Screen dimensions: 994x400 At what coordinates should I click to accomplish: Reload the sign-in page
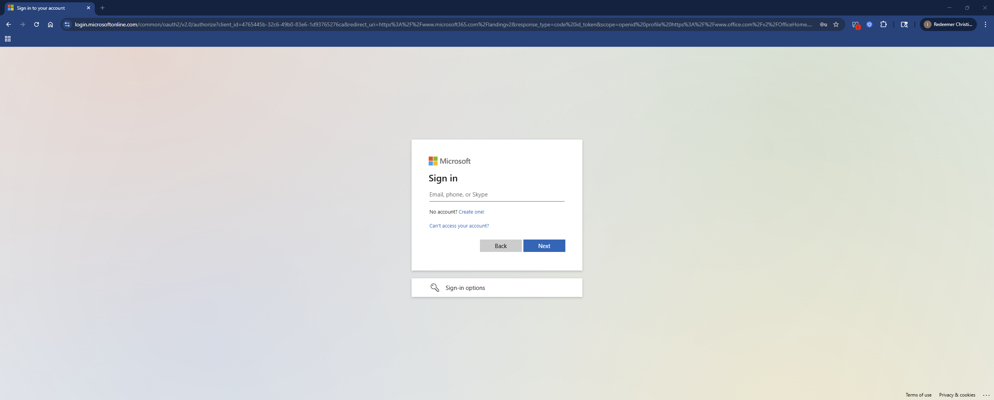pyautogui.click(x=36, y=24)
